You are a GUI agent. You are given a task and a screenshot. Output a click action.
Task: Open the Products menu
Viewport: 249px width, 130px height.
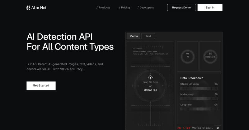(103, 7)
